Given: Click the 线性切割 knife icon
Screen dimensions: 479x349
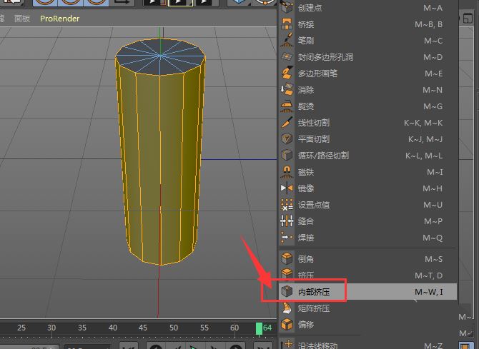Looking at the screenshot, I should [287, 123].
